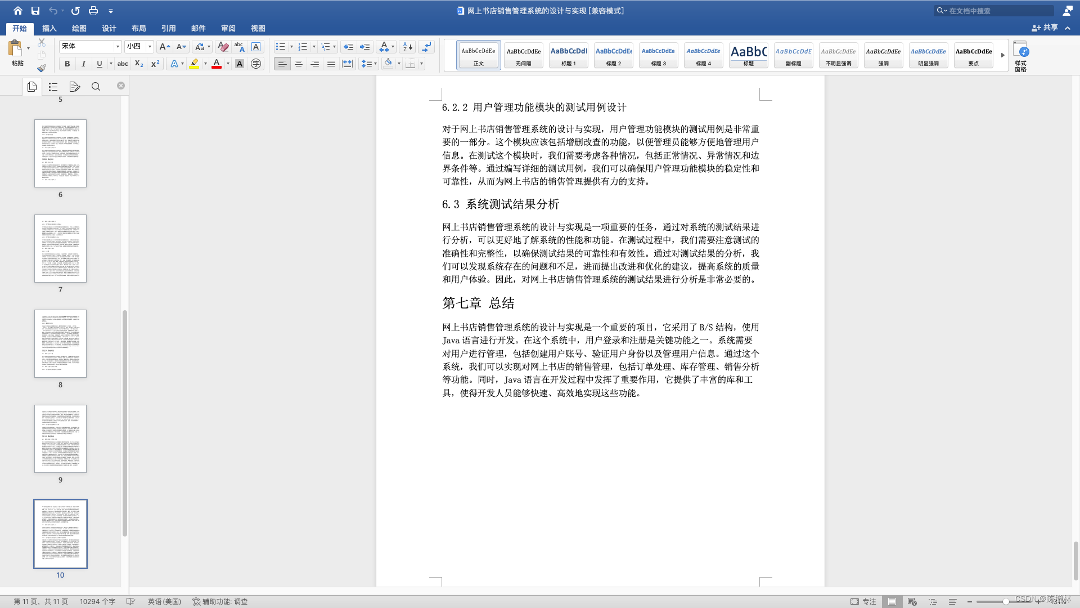The image size is (1080, 608).
Task: Enable focus mode 专注 in status bar
Action: point(865,601)
